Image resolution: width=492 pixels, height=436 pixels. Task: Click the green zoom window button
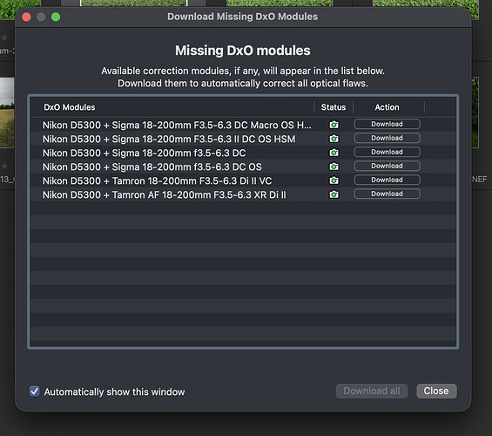click(x=56, y=17)
